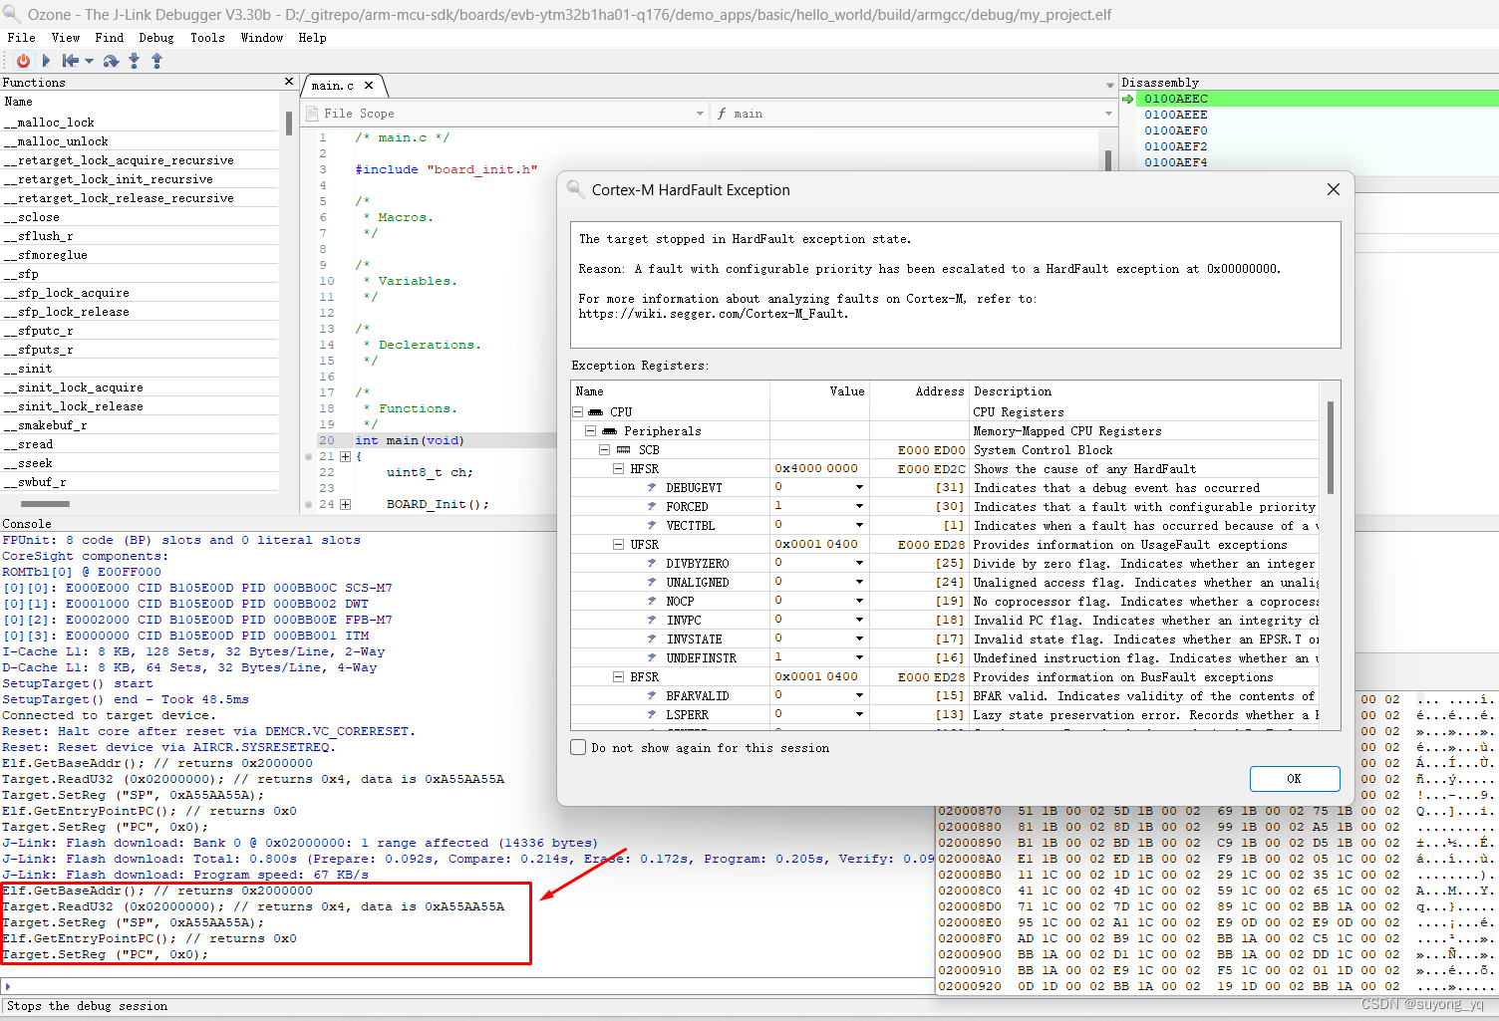Image resolution: width=1499 pixels, height=1021 pixels.
Task: Stop the debug session with power icon
Action: pyautogui.click(x=23, y=61)
